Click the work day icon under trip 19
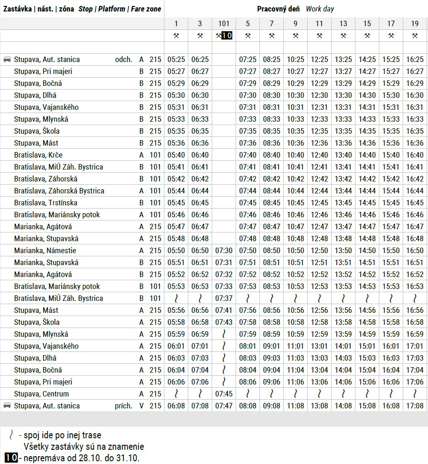The image size is (428, 464). point(414,35)
